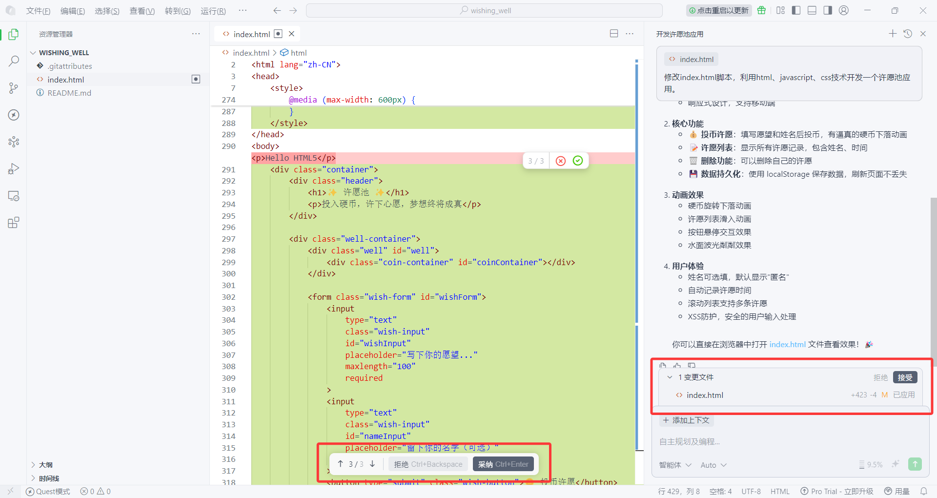Screen dimensions: 937x498
Task: Collapse the 1 变更文件 changed files list
Action: tap(670, 377)
